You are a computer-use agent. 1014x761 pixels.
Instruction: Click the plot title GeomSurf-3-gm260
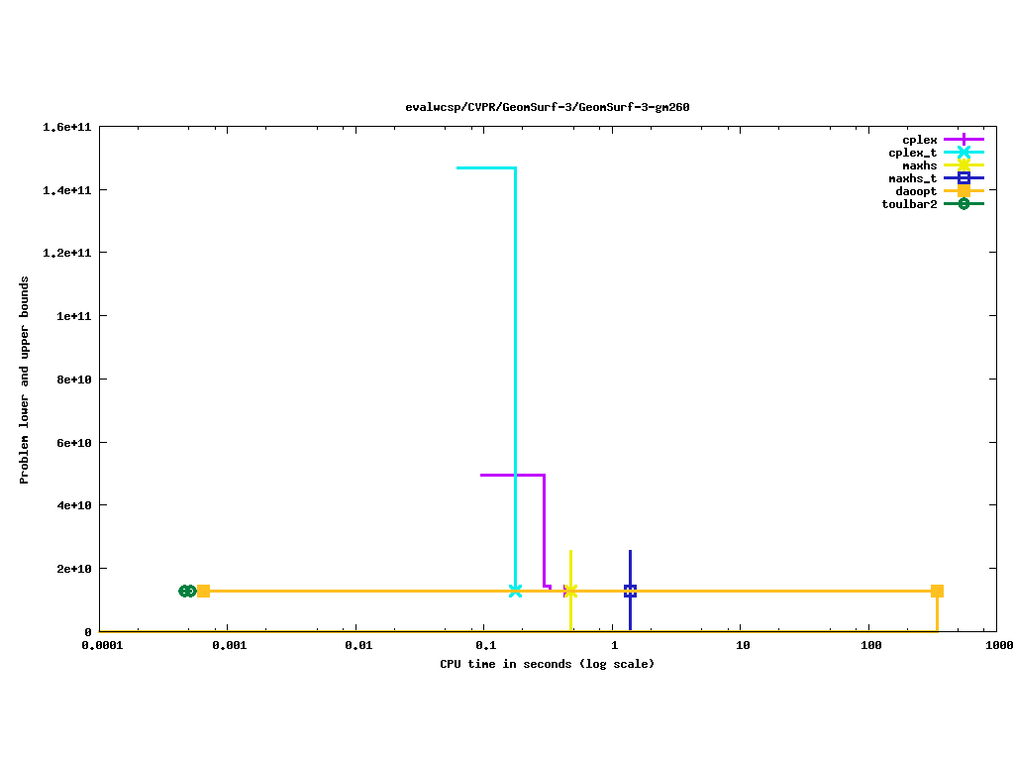[x=548, y=107]
